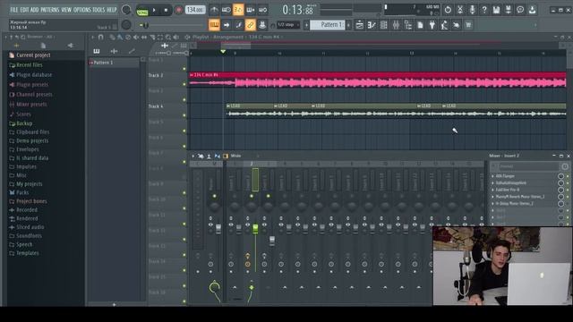Open the HELP menu
This screenshot has width=573, height=322.
pos(111,10)
